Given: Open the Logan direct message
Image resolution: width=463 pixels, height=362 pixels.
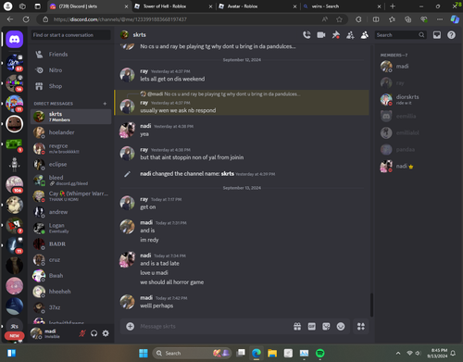Looking at the screenshot, I should pos(71,228).
